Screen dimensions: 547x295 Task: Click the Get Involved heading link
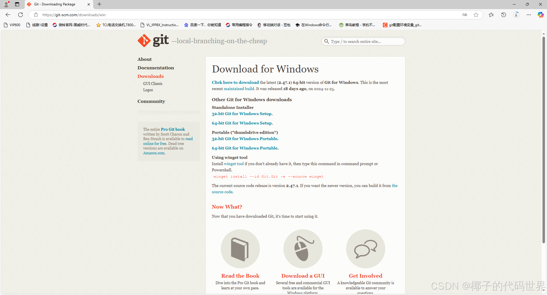(x=366, y=276)
